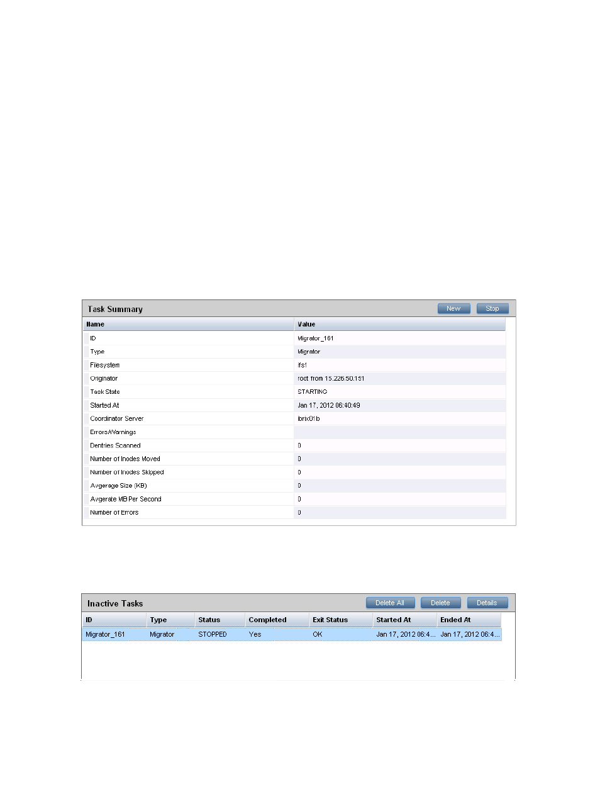Image resolution: width=600 pixels, height=799 pixels.
Task: Sort Inactive Tasks by ID column
Action: 114,620
